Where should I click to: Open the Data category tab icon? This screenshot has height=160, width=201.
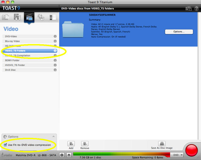(6, 17)
